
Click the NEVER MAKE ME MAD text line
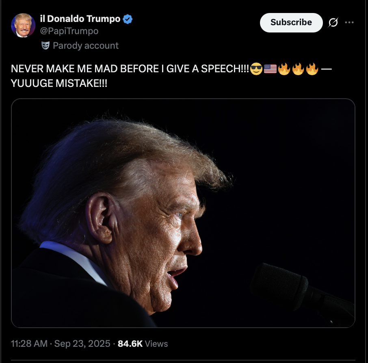click(x=129, y=69)
